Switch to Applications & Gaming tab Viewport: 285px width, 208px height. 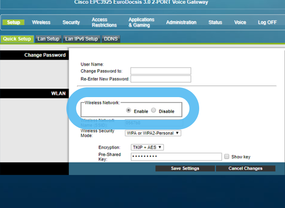click(x=141, y=22)
